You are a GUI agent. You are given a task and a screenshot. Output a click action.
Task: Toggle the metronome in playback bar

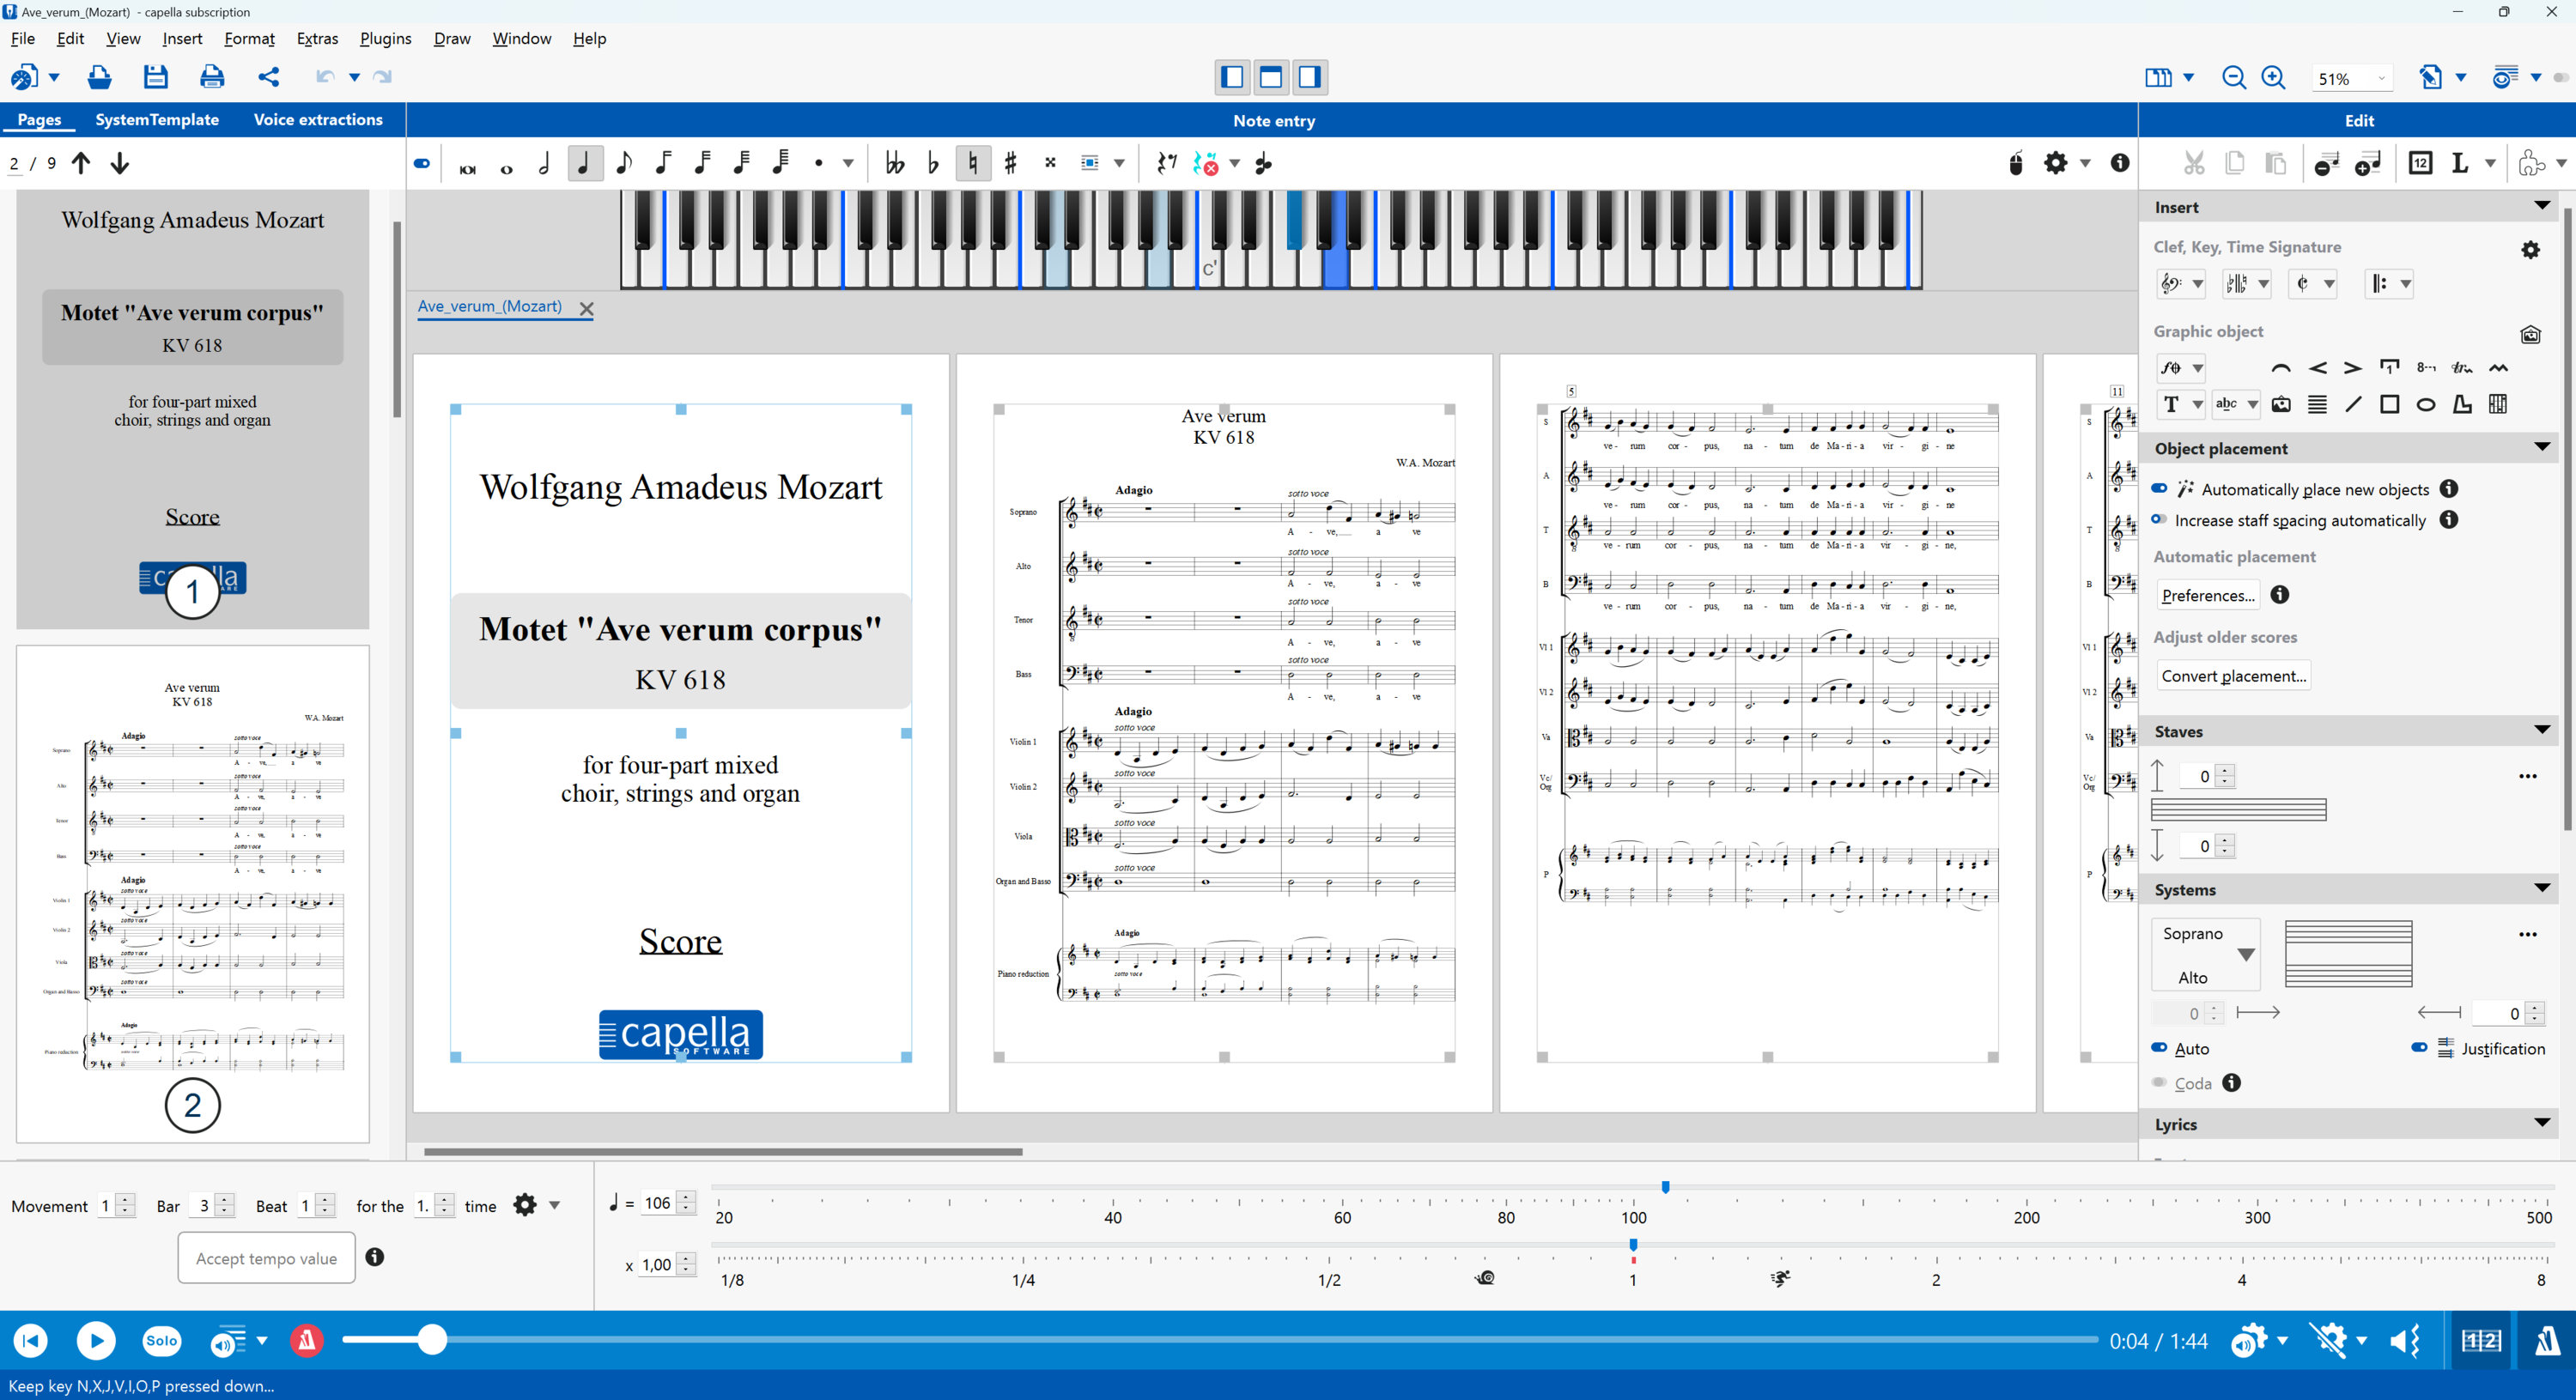pos(307,1340)
